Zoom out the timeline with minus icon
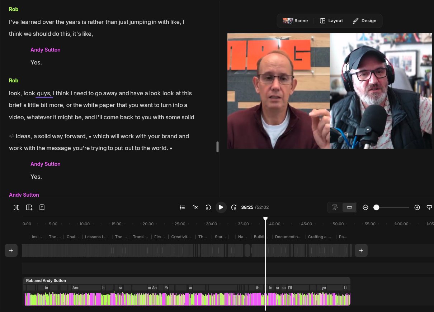This screenshot has width=434, height=312. pos(365,207)
